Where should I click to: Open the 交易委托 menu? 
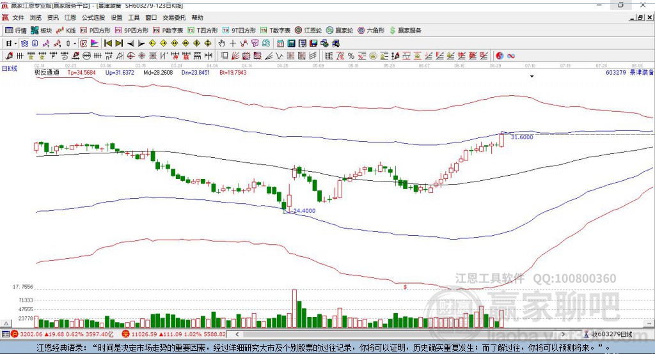tap(174, 17)
